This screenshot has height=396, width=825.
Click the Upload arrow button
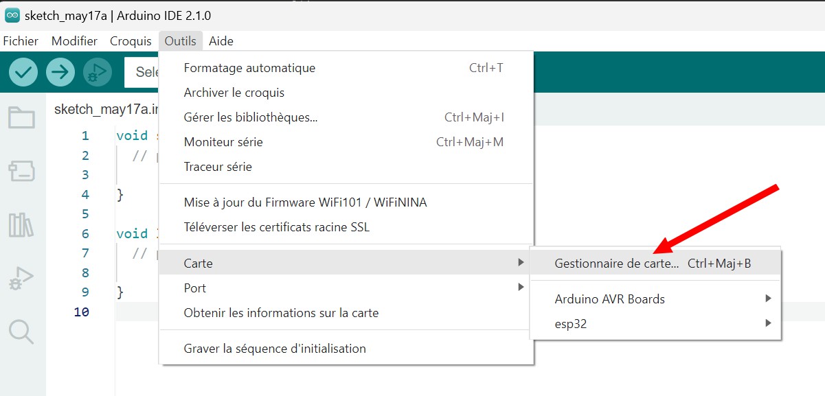coord(60,71)
